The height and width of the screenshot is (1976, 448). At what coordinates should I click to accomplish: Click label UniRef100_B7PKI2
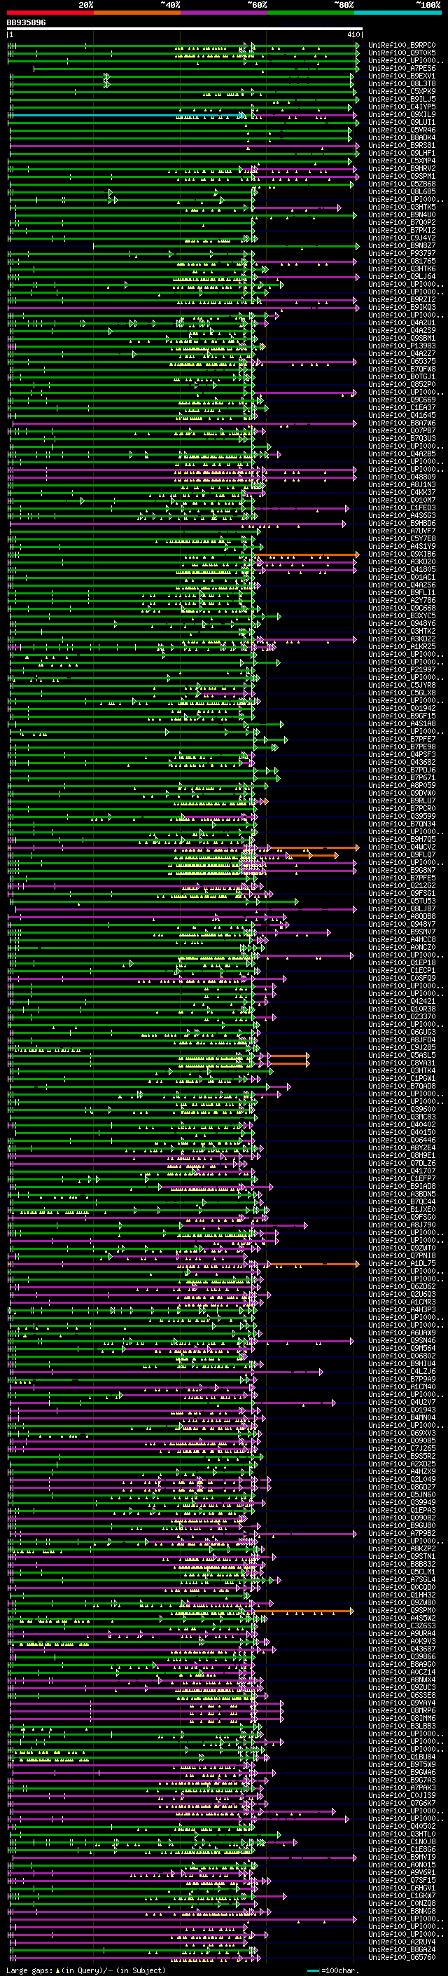[x=401, y=230]
